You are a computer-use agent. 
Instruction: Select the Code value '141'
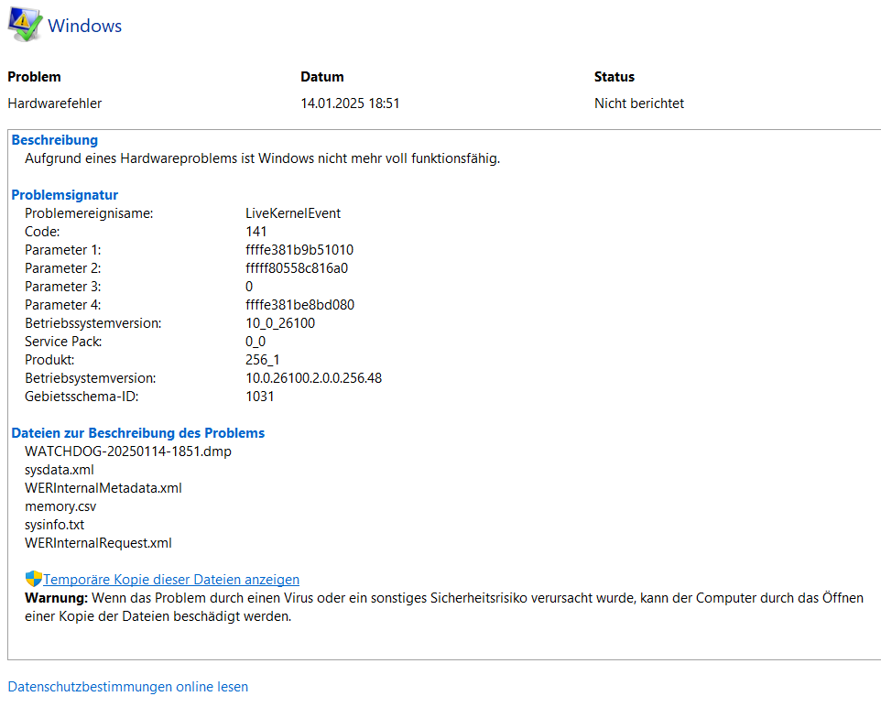tap(256, 232)
